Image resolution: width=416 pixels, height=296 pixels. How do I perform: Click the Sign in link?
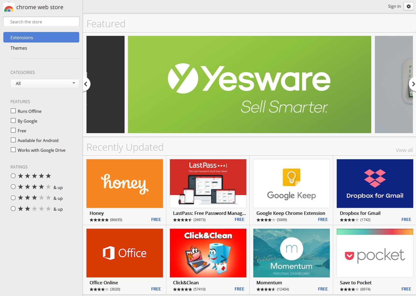pyautogui.click(x=394, y=6)
